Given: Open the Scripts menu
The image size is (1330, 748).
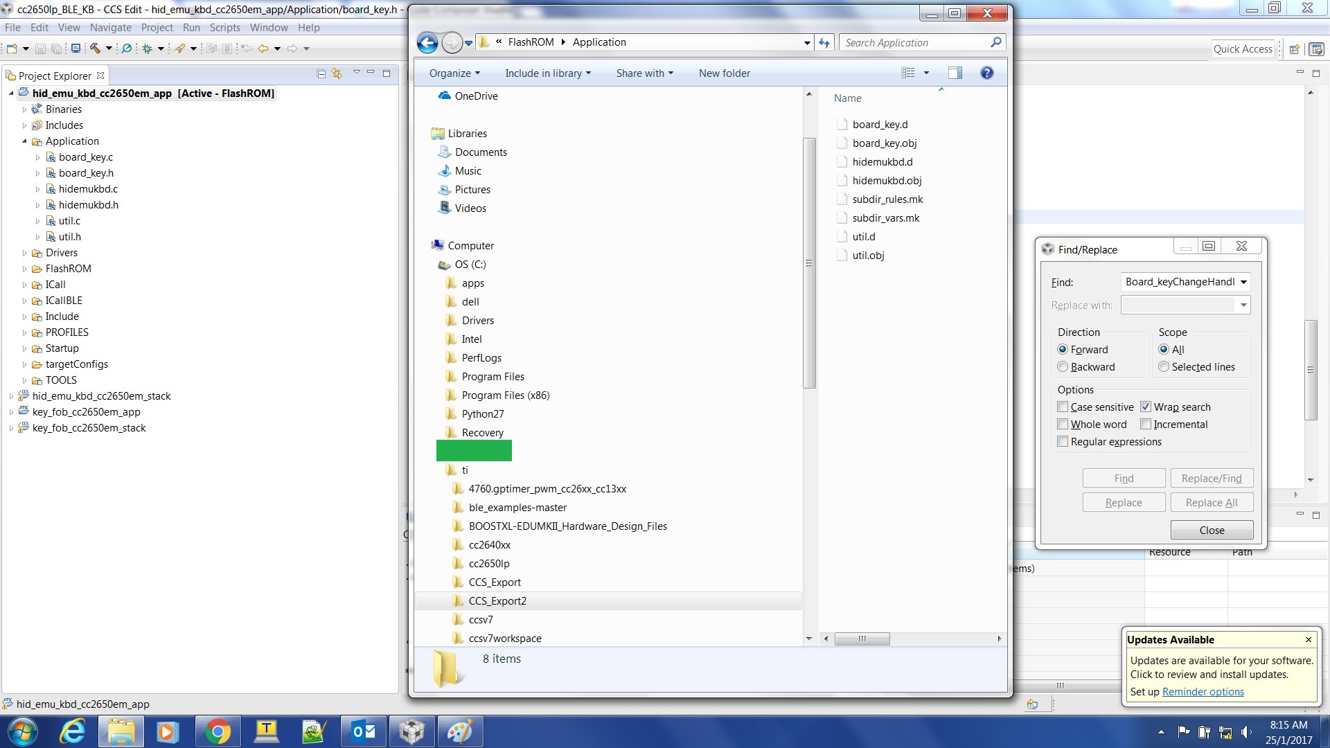Looking at the screenshot, I should pos(224,28).
